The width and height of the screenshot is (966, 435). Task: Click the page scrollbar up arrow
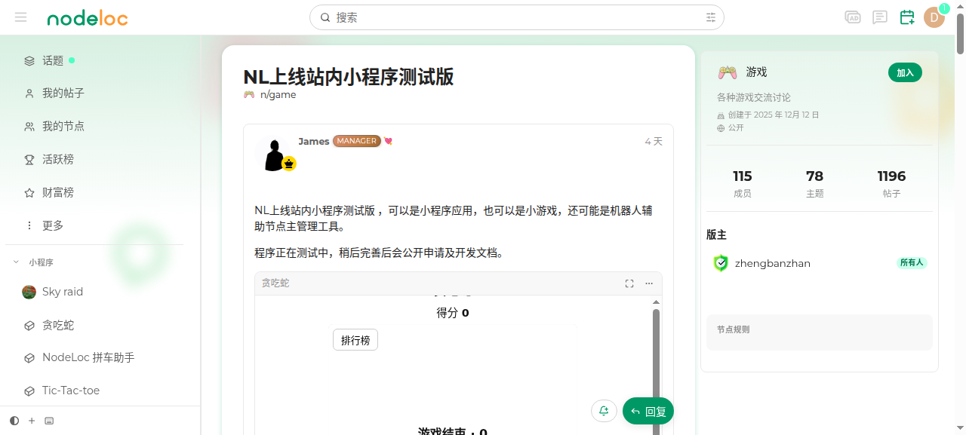pyautogui.click(x=960, y=5)
